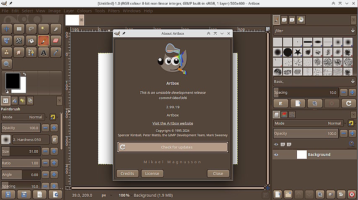The image size is (358, 200).
Task: Duplicate the selected brush
Action: [315, 103]
